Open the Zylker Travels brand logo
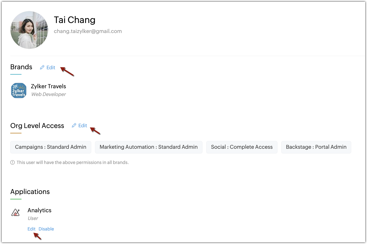Image resolution: width=367 pixels, height=244 pixels. tap(19, 90)
